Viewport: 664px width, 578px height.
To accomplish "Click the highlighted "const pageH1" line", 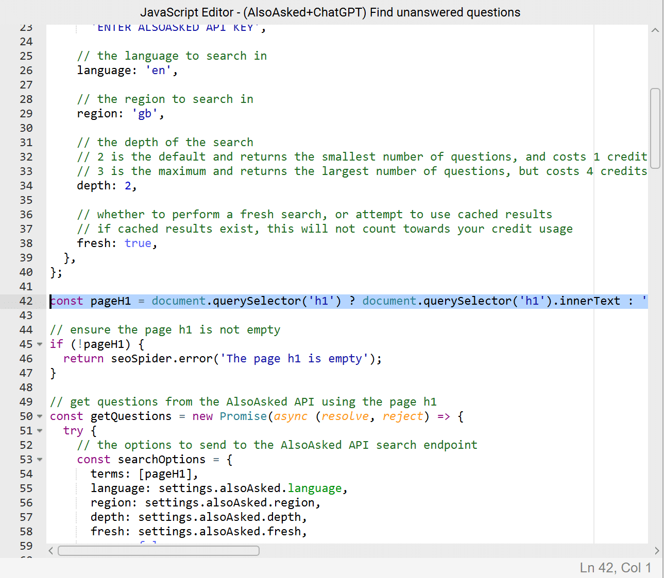I will [x=349, y=301].
